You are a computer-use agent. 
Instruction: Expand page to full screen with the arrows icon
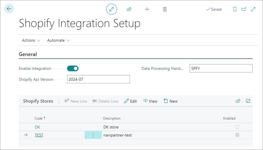click(253, 9)
